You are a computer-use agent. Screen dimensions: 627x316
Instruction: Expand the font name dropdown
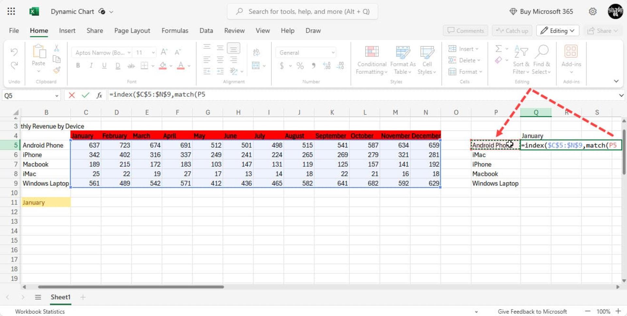click(129, 53)
